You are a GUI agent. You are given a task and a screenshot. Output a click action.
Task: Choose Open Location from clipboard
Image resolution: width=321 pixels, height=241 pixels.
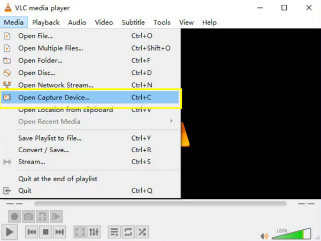(90, 110)
